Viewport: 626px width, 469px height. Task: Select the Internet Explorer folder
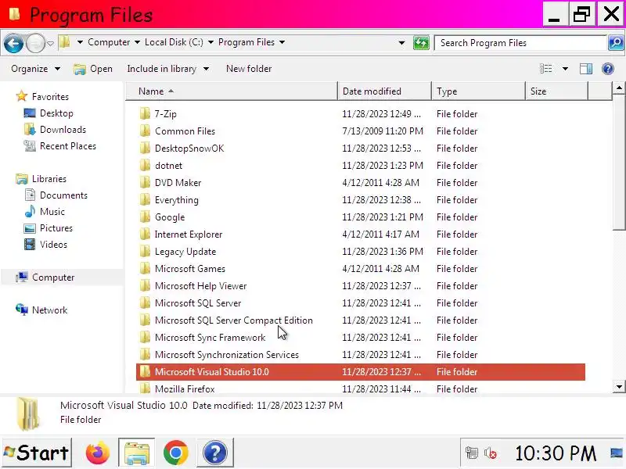182,234
